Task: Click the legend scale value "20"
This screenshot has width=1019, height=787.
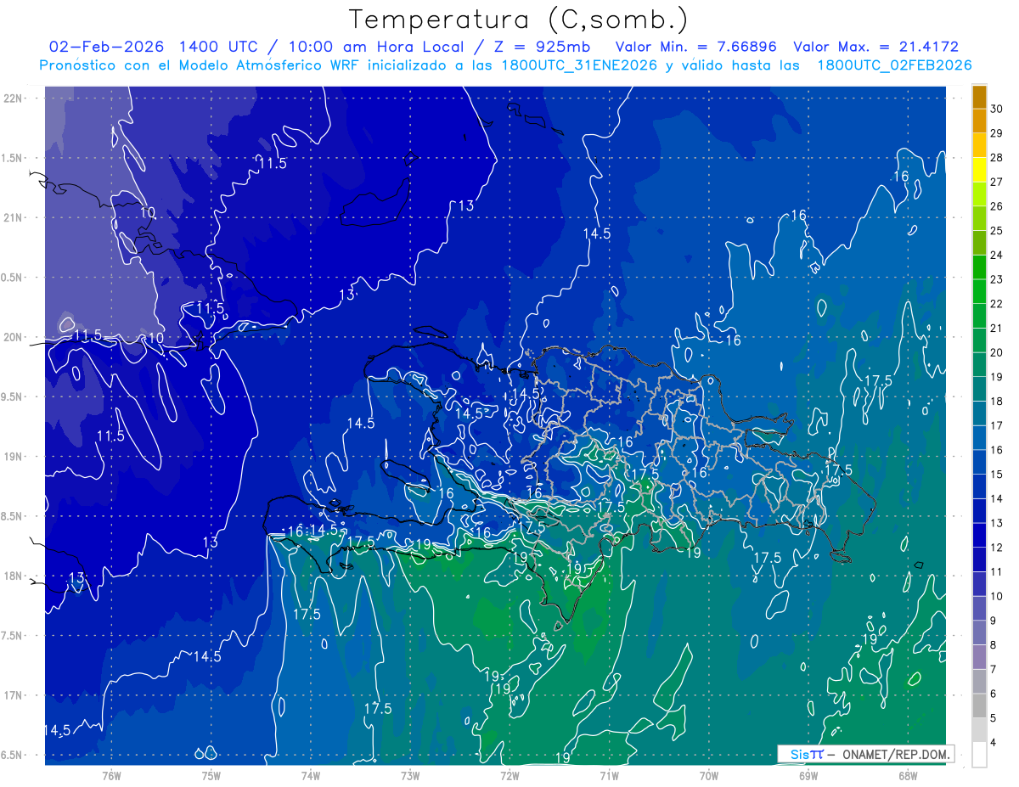Action: (997, 352)
